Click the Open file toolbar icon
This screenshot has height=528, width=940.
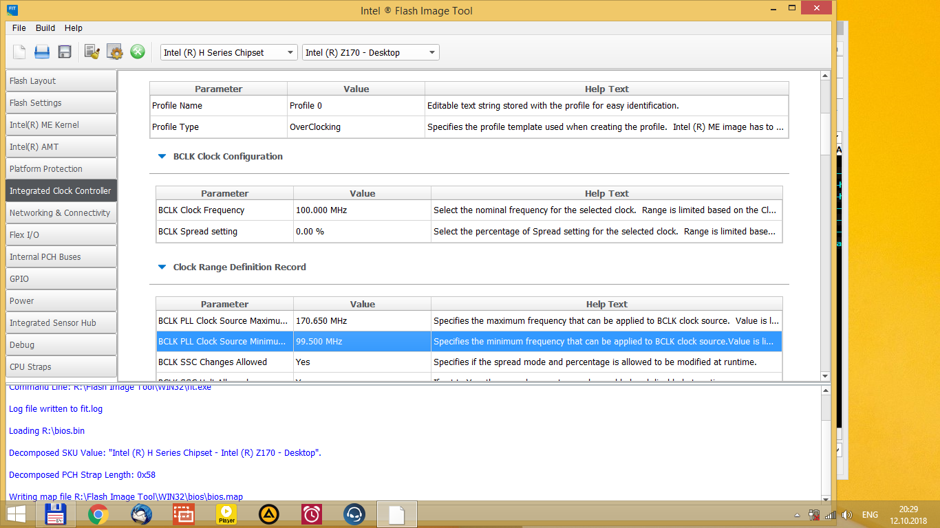tap(42, 52)
